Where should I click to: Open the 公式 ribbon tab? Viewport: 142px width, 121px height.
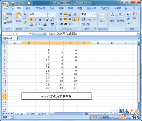pyautogui.click(x=52, y=9)
